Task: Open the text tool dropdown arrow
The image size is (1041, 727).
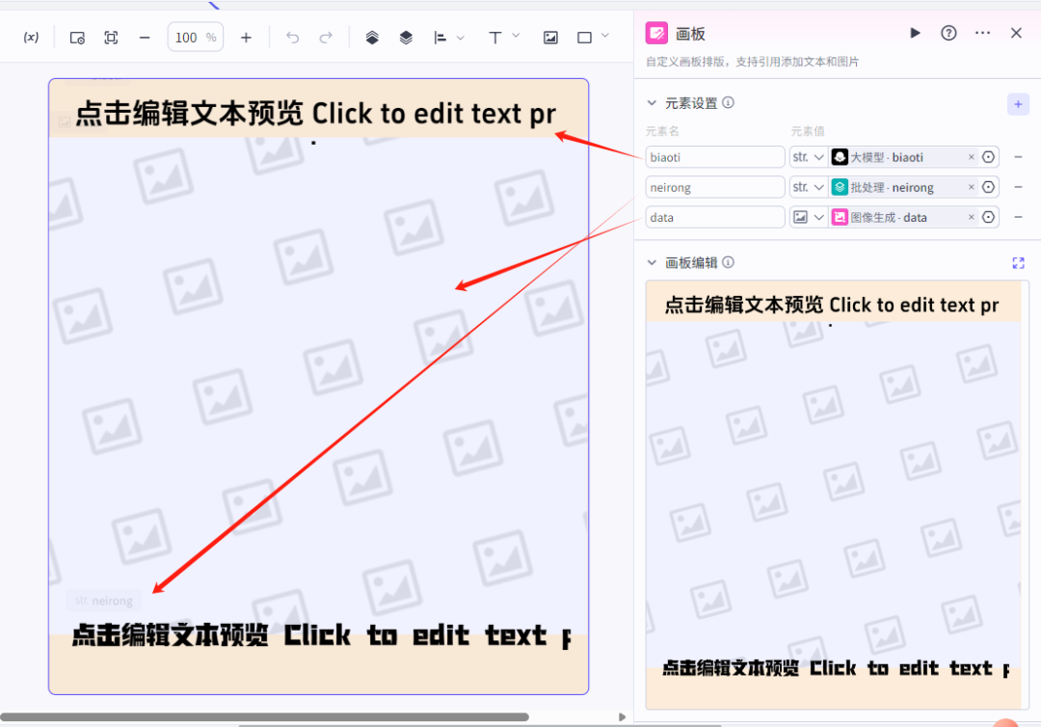Action: (516, 36)
